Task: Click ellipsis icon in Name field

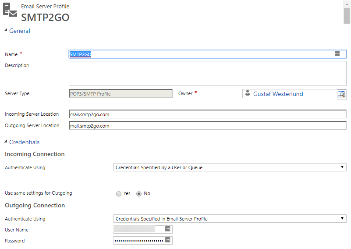Action: point(337,53)
